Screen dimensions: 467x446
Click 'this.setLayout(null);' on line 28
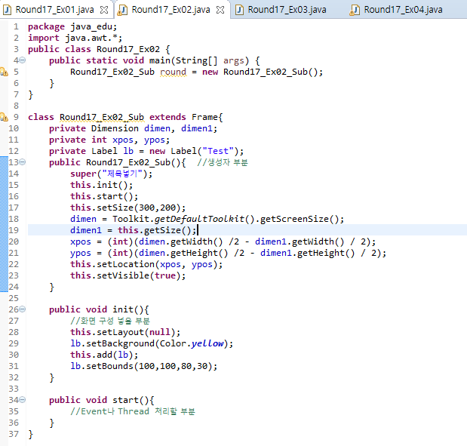pyautogui.click(x=125, y=333)
